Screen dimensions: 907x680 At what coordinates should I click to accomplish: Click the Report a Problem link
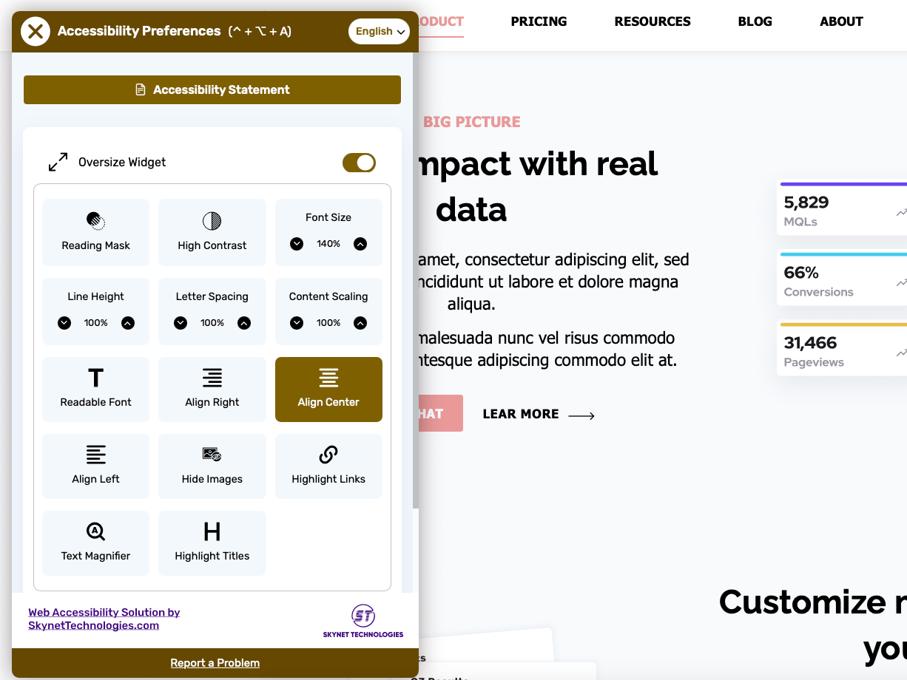coord(215,663)
